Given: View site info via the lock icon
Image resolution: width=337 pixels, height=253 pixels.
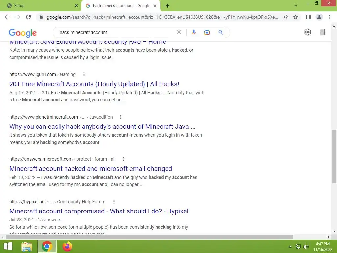Looking at the screenshot, I should pos(41,17).
